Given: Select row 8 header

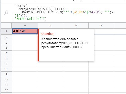Looking at the screenshot, I should pyautogui.click(x=6, y=69).
